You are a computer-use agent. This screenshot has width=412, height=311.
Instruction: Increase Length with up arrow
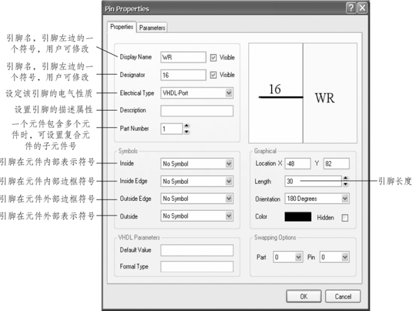tap(346, 178)
